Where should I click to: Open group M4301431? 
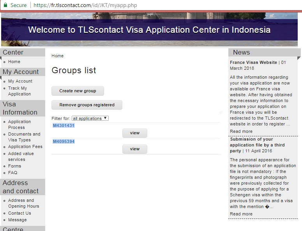pos(64,125)
